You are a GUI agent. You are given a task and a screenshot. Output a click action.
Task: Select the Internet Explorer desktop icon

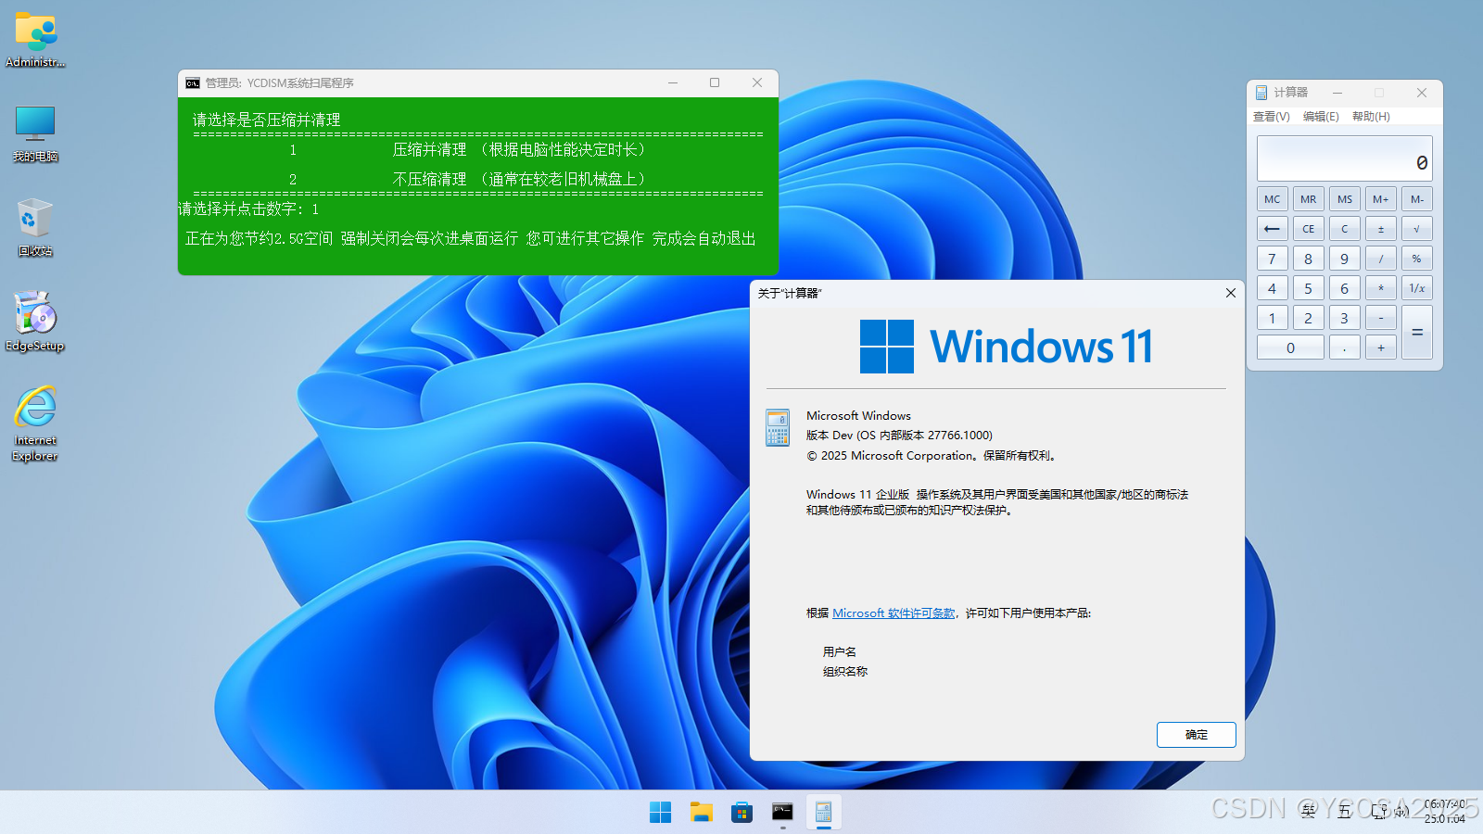tap(35, 423)
